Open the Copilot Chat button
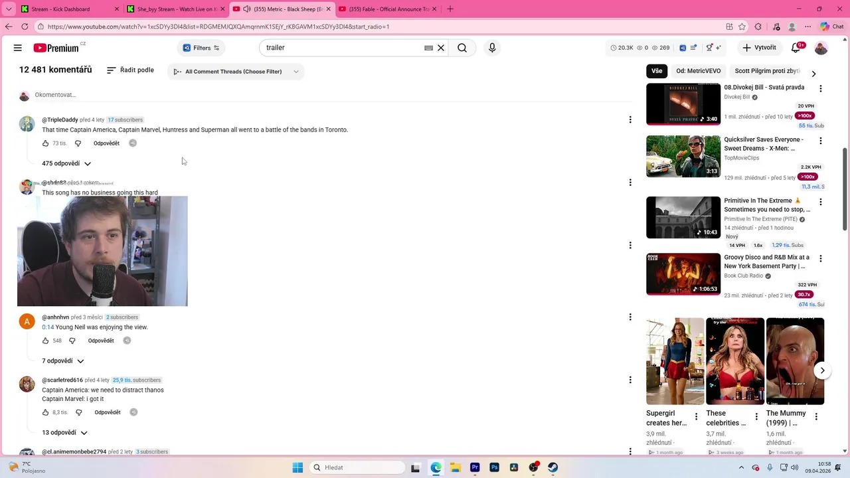Screen dimensions: 850x478 (x=831, y=27)
